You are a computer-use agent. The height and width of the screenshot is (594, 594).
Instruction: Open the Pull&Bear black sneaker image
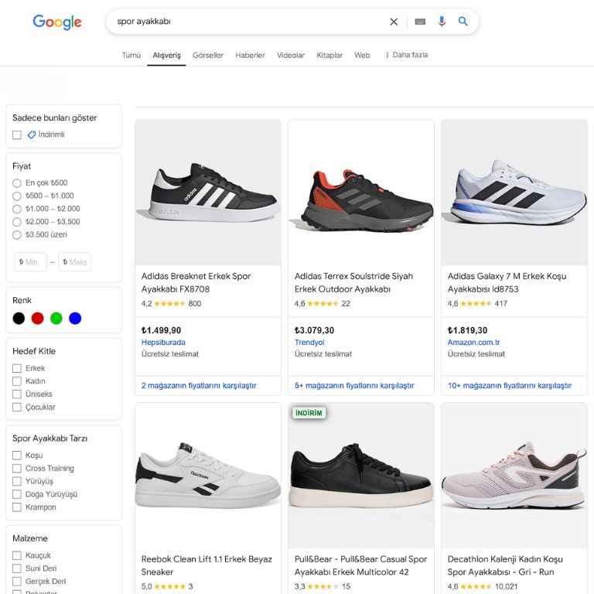(x=361, y=476)
